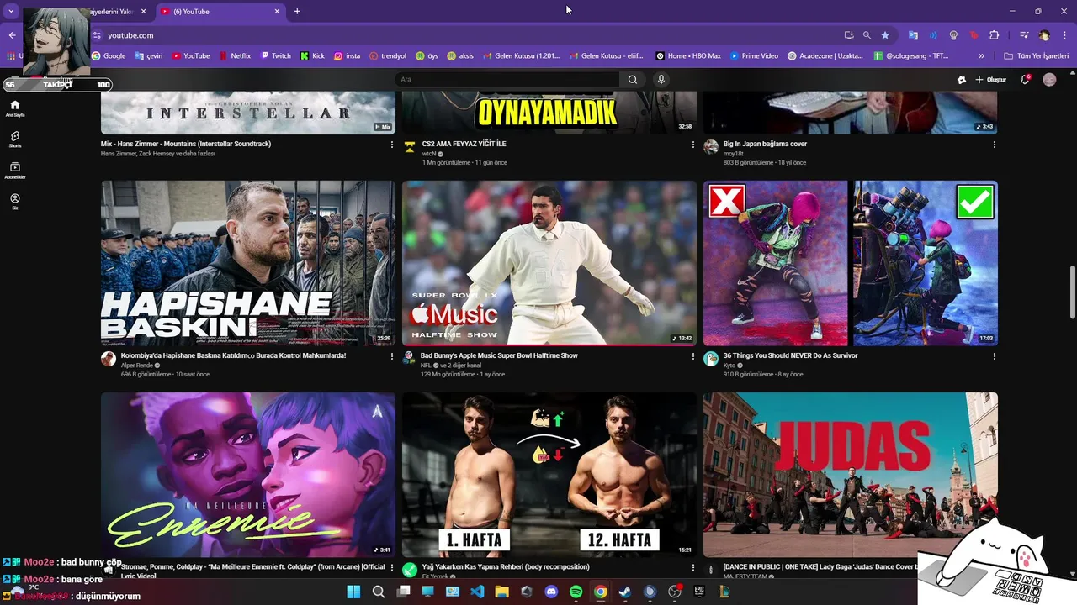This screenshot has width=1077, height=605.
Task: Open the moy18t channel link
Action: (x=734, y=154)
